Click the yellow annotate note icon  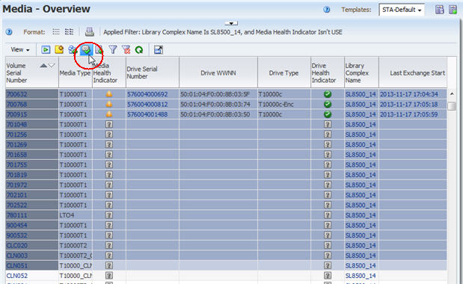[x=59, y=49]
